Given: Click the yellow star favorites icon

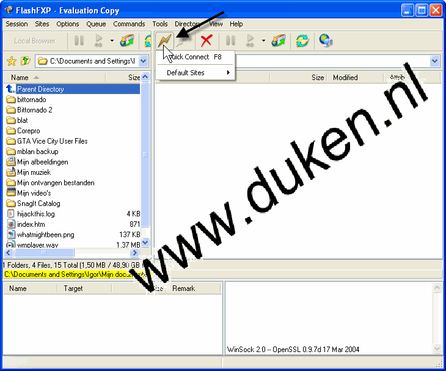Looking at the screenshot, I should [x=12, y=61].
